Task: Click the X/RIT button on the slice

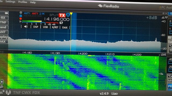Action: [55, 27]
